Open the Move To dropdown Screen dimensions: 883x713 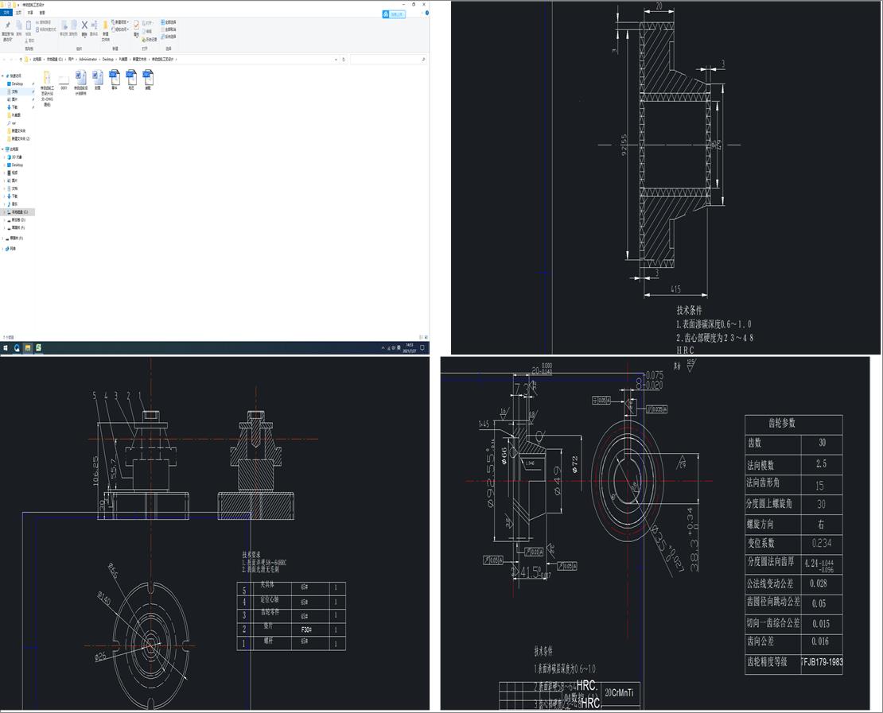(x=64, y=26)
